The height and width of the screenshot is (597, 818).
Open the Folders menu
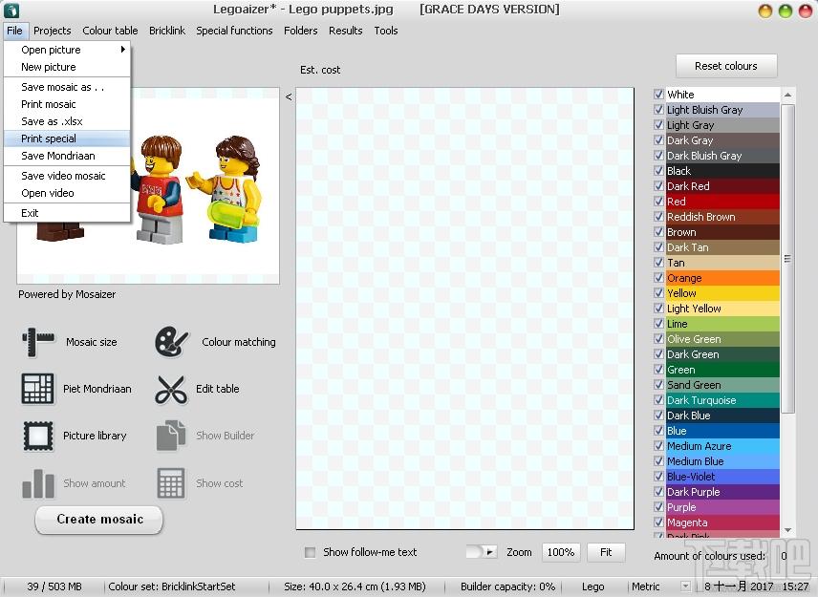pos(300,31)
